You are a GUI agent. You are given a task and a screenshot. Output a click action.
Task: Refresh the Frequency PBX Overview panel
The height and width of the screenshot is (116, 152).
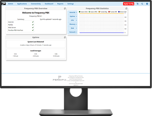click(x=65, y=8)
